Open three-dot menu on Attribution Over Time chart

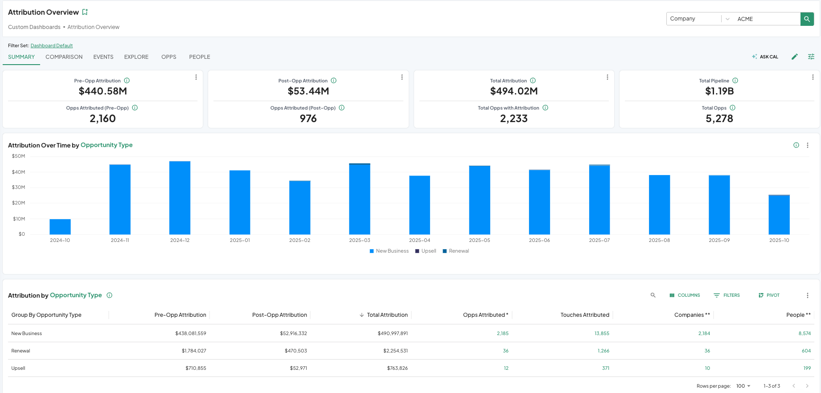[x=807, y=145]
